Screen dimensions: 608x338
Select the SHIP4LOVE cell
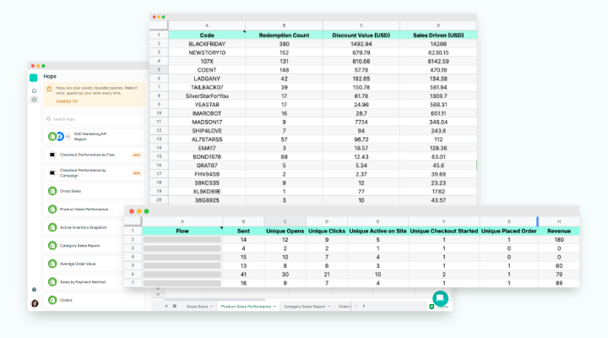(207, 131)
